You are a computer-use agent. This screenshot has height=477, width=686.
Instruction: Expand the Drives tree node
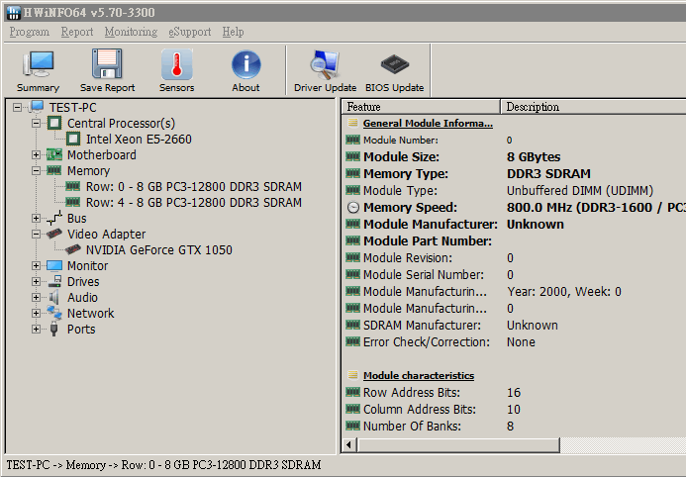[x=37, y=282]
